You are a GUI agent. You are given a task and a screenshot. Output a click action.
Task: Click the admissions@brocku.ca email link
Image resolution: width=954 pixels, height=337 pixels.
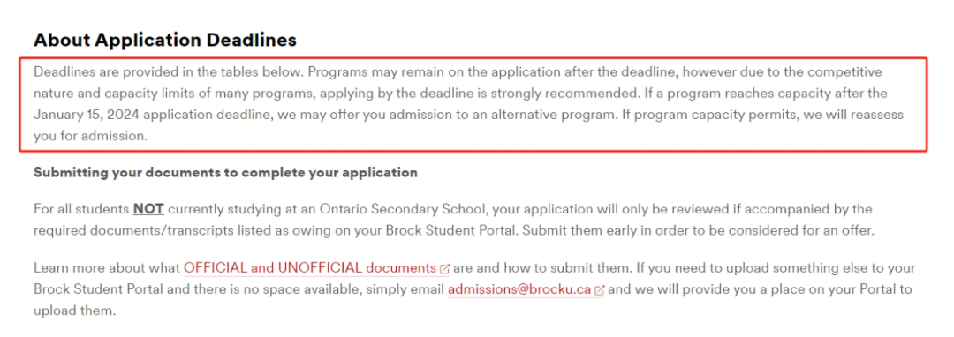(x=519, y=289)
